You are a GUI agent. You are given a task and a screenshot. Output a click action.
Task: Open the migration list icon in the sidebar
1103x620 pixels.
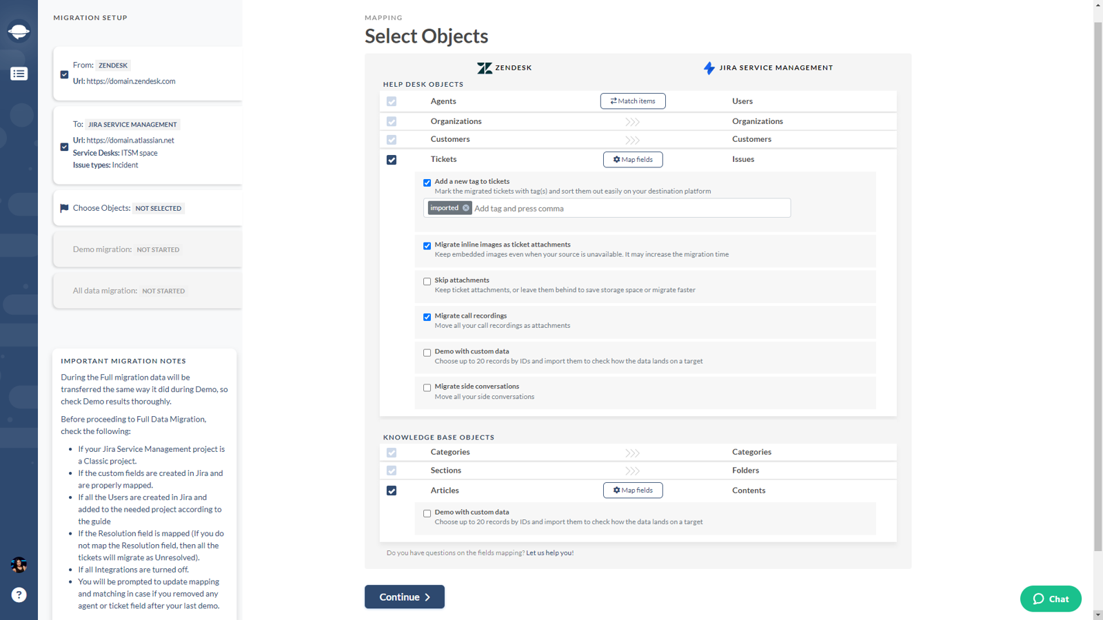tap(19, 74)
